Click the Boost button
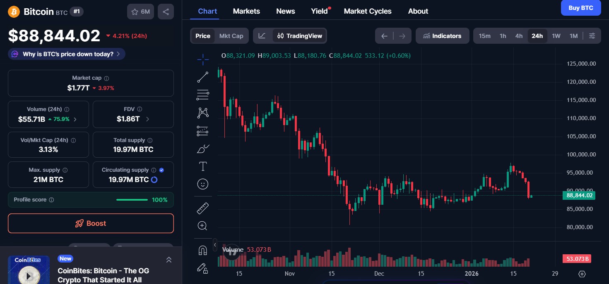This screenshot has height=284, width=609. tap(91, 223)
